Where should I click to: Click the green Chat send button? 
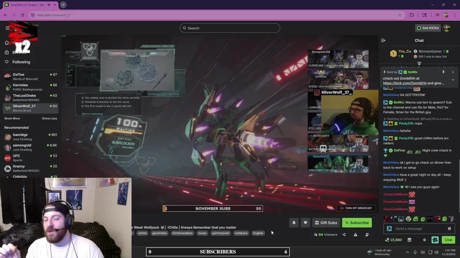(448, 240)
